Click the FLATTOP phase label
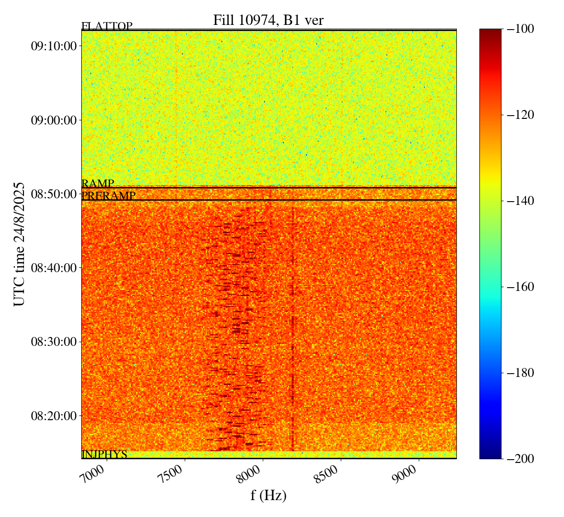Image resolution: width=564 pixels, height=517 pixels. point(107,26)
